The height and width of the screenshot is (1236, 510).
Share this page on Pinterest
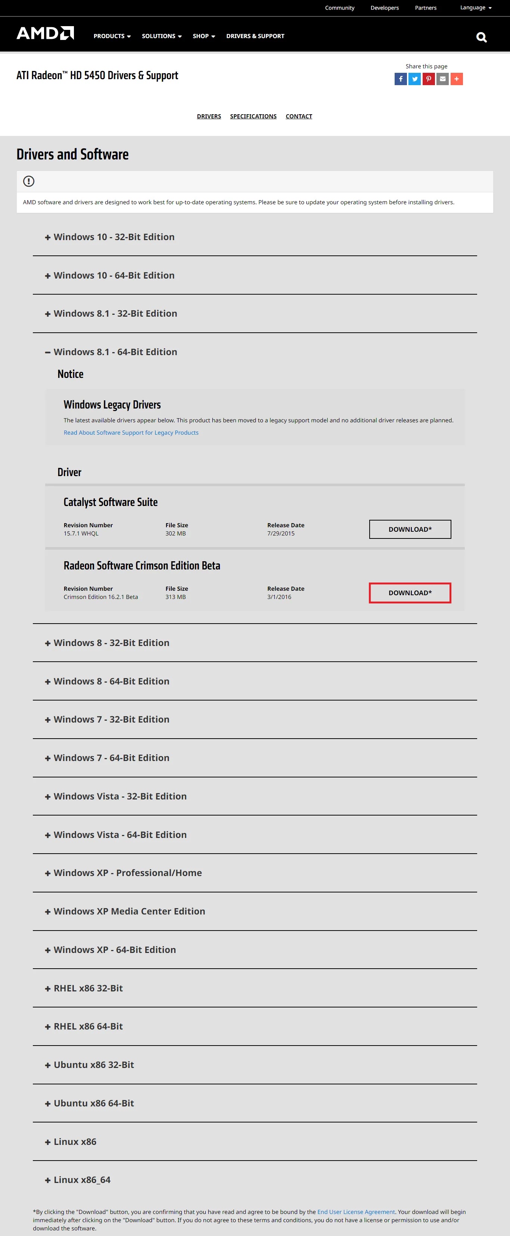tap(429, 79)
